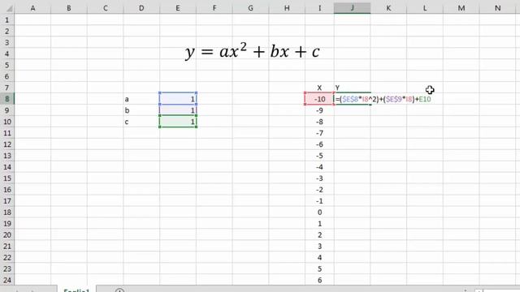The height and width of the screenshot is (292, 520).
Task: Select column B header
Action: click(x=69, y=8)
